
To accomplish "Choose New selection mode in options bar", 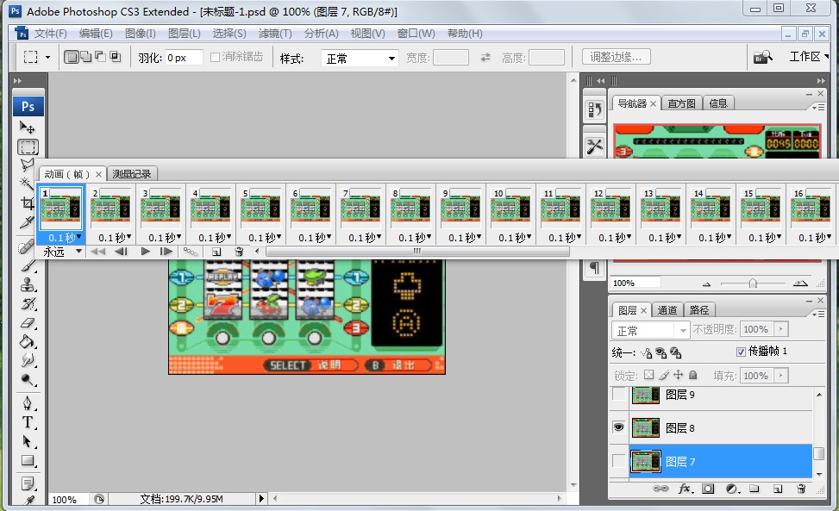I will point(71,57).
